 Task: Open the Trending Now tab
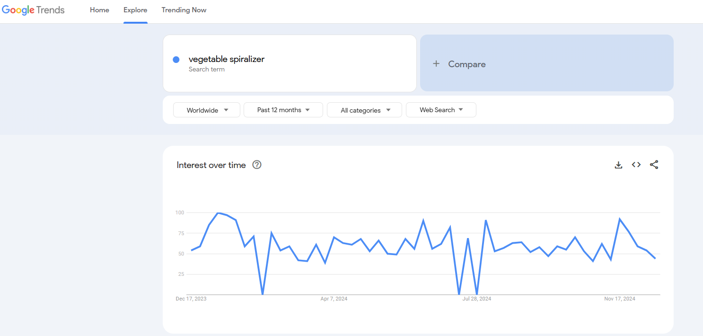[x=184, y=10]
